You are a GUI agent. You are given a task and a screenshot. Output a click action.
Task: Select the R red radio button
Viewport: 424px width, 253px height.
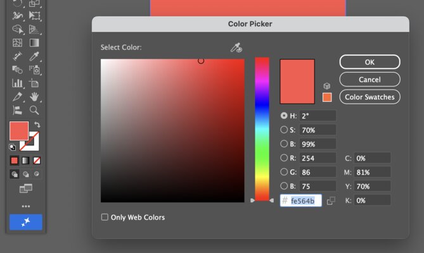[284, 158]
